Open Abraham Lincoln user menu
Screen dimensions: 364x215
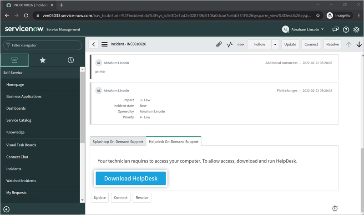click(x=303, y=30)
